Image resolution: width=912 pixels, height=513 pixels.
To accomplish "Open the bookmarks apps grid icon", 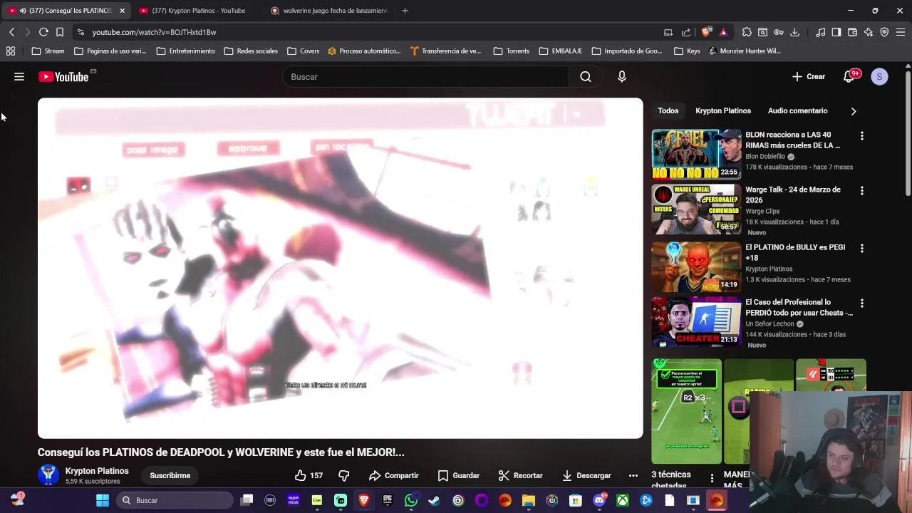I will pyautogui.click(x=11, y=51).
